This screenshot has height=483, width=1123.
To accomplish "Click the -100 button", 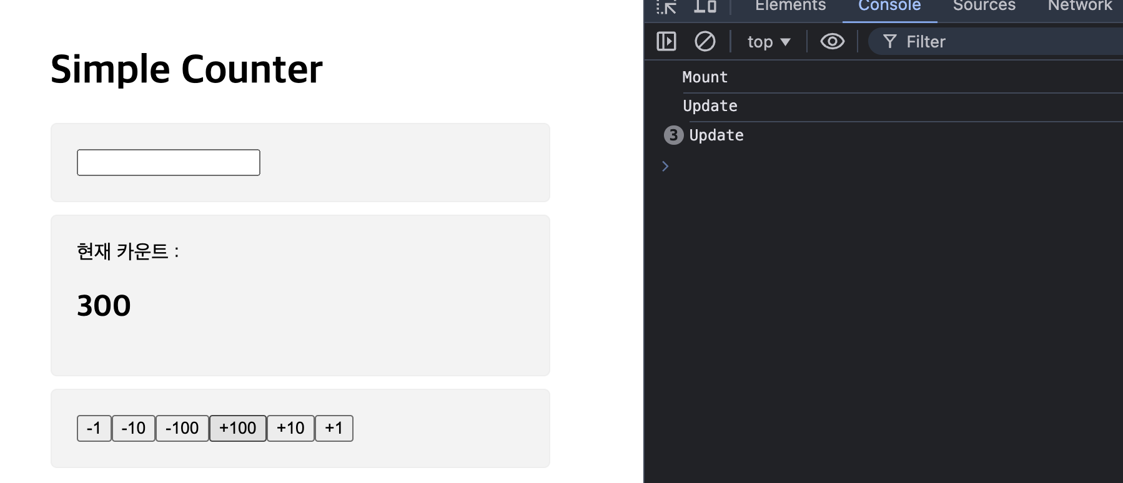I will pyautogui.click(x=182, y=428).
